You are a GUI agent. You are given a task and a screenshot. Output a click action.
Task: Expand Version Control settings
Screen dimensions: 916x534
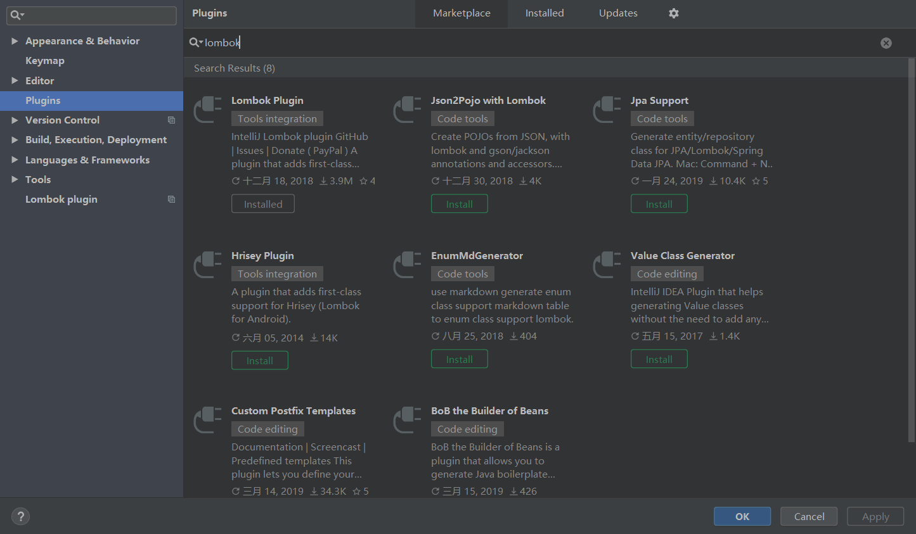(x=15, y=120)
